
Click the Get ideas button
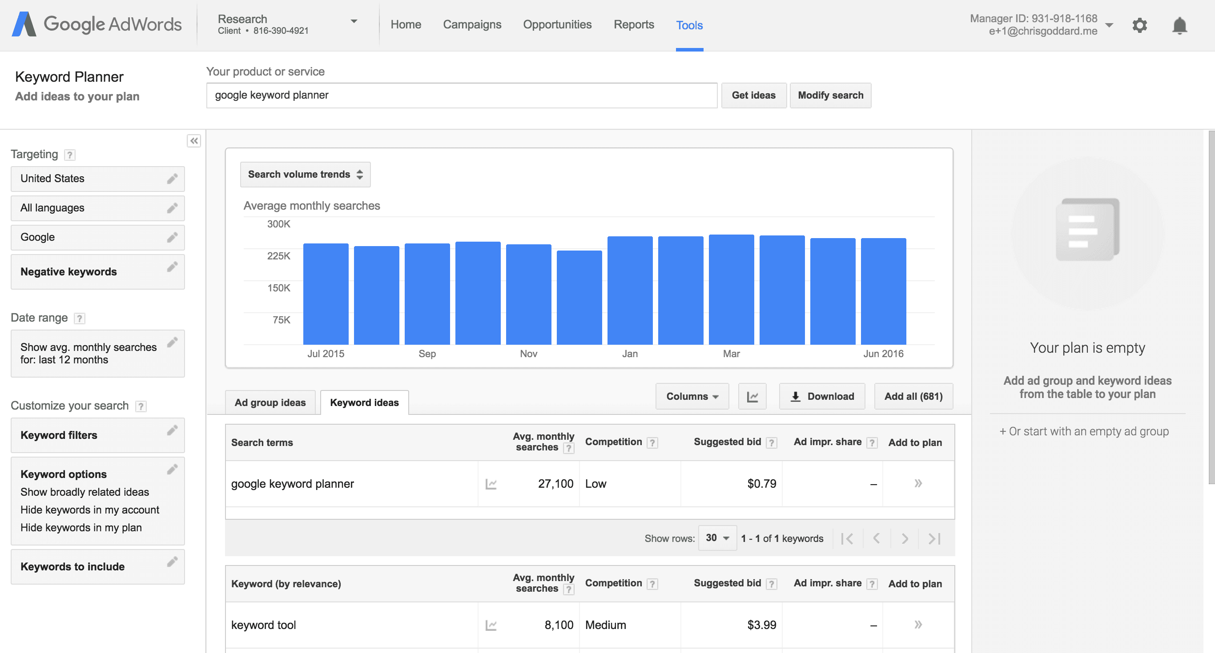pos(753,95)
